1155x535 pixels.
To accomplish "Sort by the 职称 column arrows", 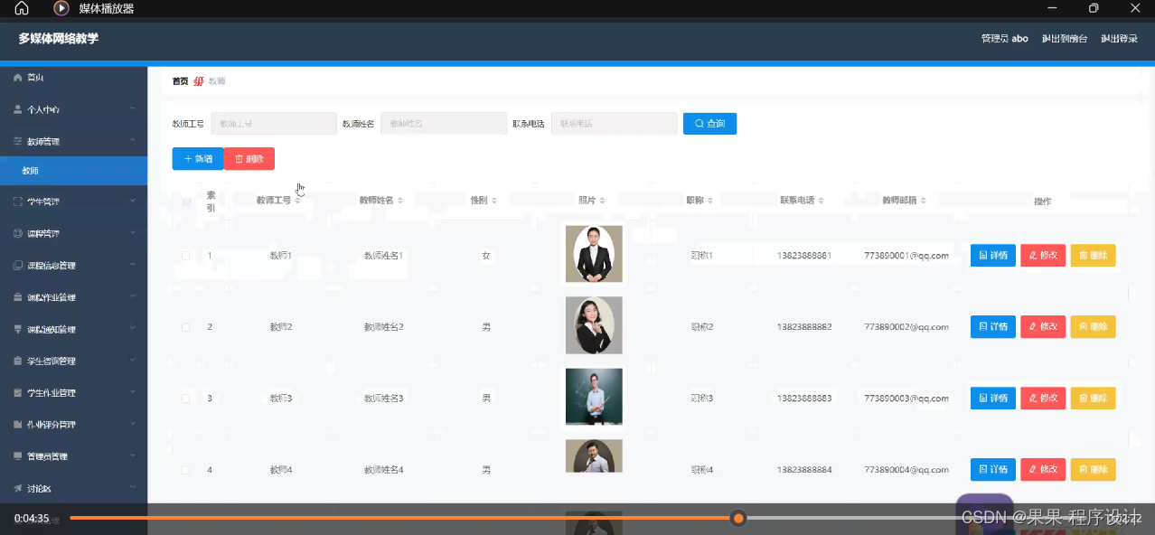I will tap(710, 201).
